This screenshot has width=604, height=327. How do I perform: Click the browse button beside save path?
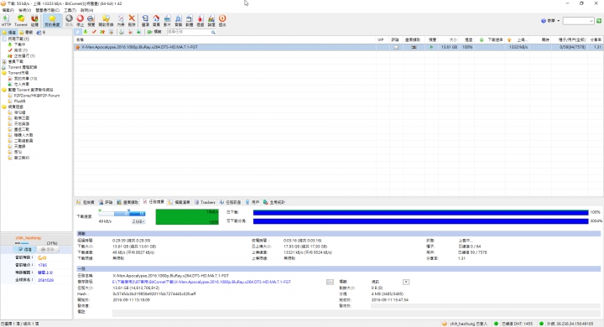[330, 282]
